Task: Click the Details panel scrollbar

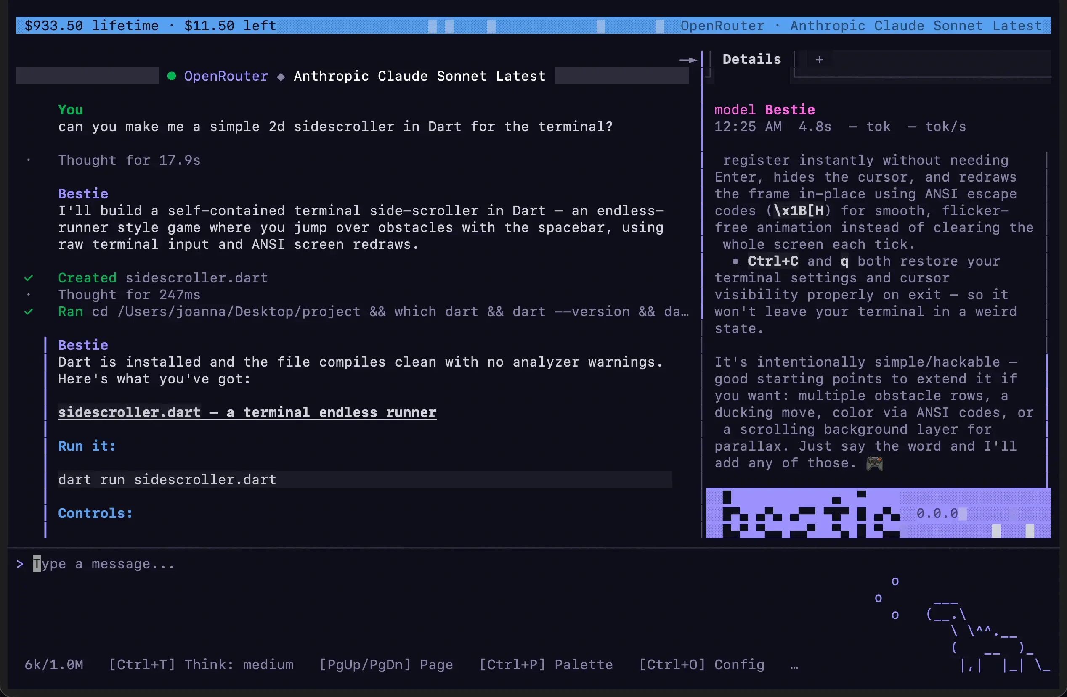Action: pyautogui.click(x=1047, y=319)
